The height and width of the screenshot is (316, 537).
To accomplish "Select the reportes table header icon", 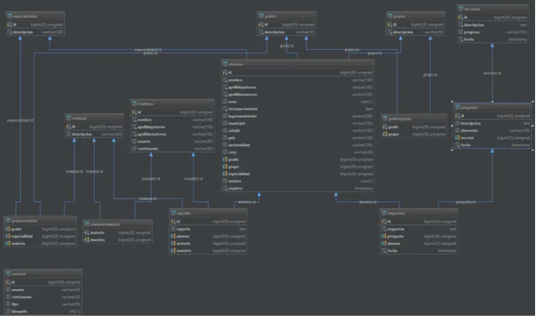I will point(173,213).
